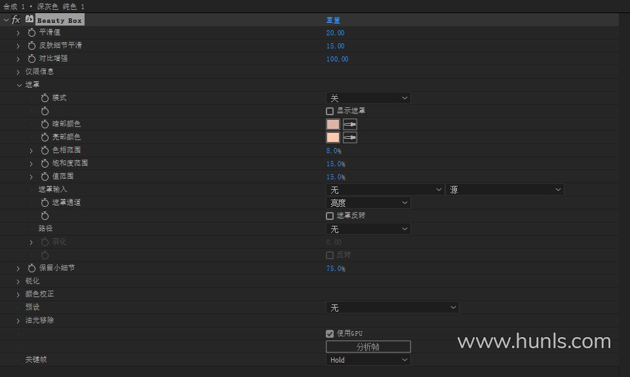This screenshot has width=630, height=377.
Task: Open 暗部颜色 color swatch
Action: tap(332, 124)
